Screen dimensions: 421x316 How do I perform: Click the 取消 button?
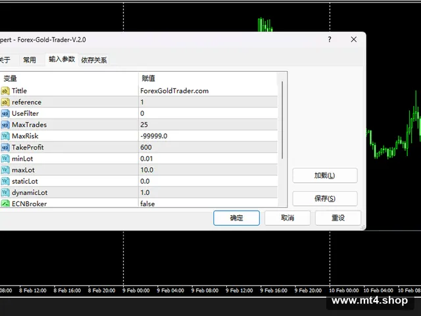[287, 218]
